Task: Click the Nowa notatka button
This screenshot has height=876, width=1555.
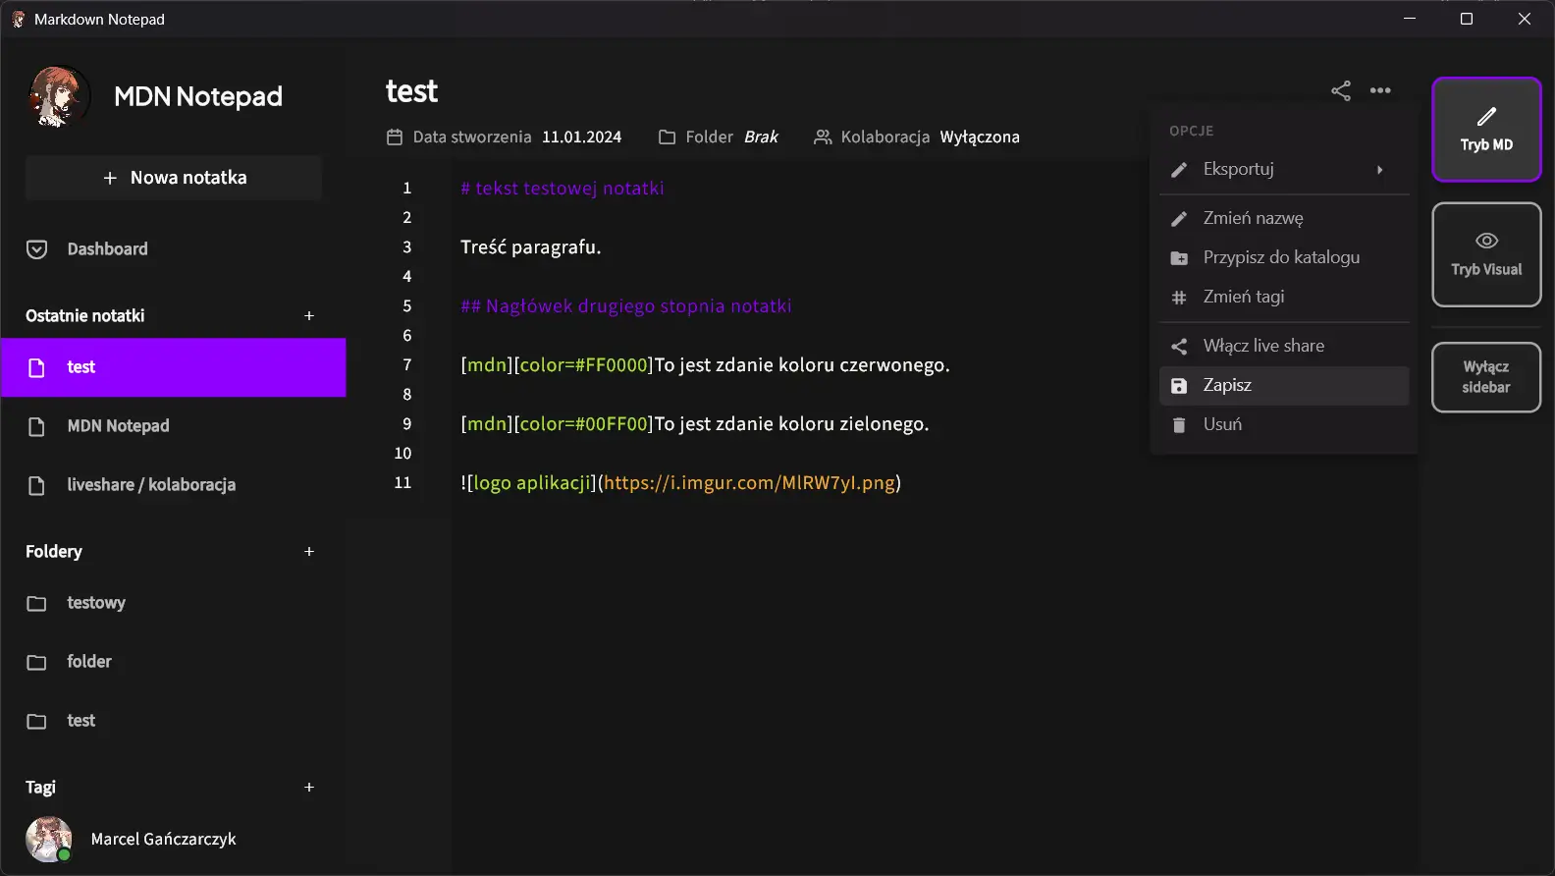Action: [x=174, y=178]
